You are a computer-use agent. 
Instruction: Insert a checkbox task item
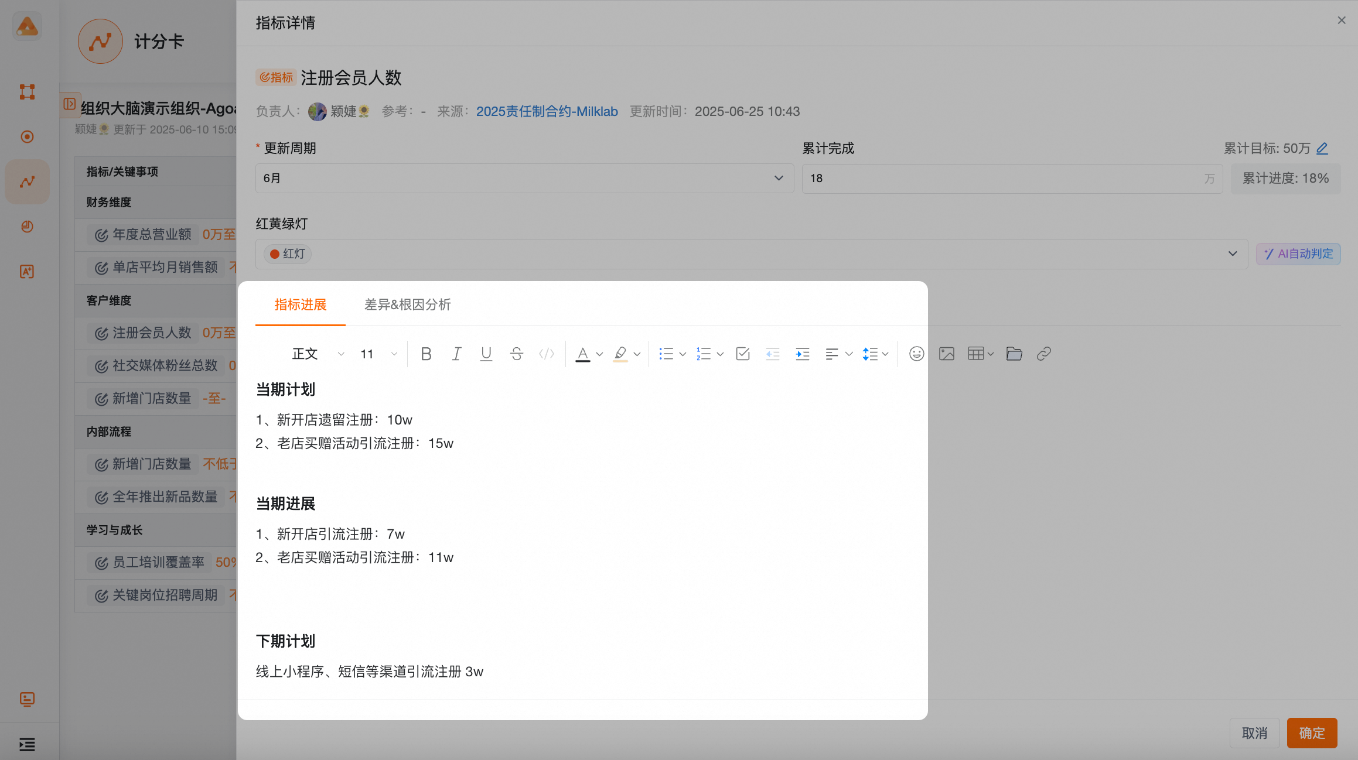(743, 354)
